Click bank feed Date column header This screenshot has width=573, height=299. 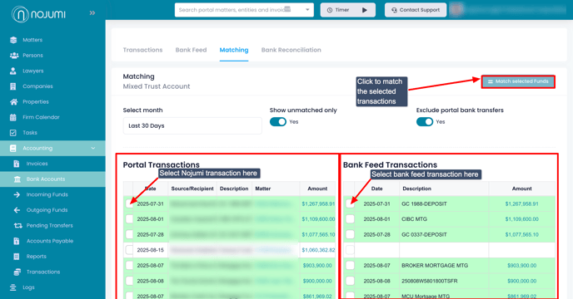point(376,189)
